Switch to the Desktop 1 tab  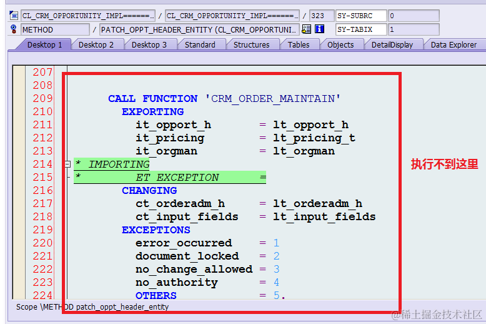pyautogui.click(x=44, y=44)
